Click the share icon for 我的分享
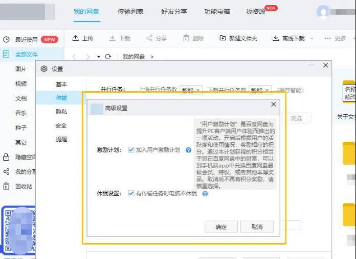This screenshot has width=356, height=259. 6,172
